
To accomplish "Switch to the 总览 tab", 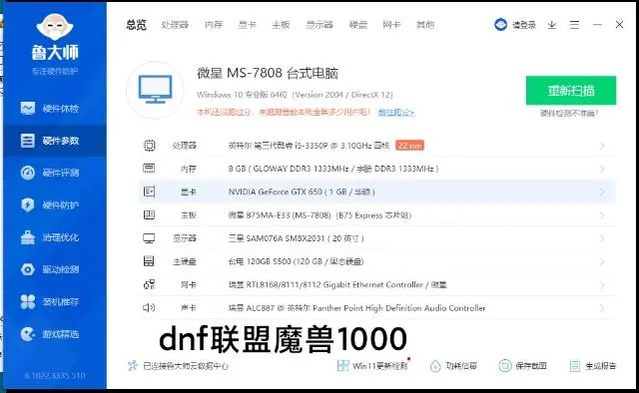I will pos(136,25).
